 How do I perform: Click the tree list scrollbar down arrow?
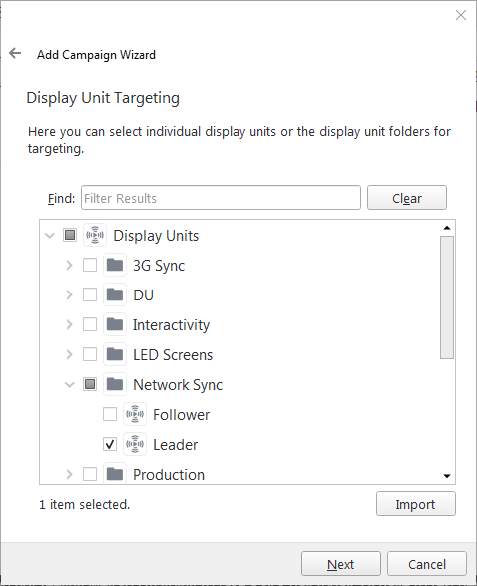(x=447, y=476)
